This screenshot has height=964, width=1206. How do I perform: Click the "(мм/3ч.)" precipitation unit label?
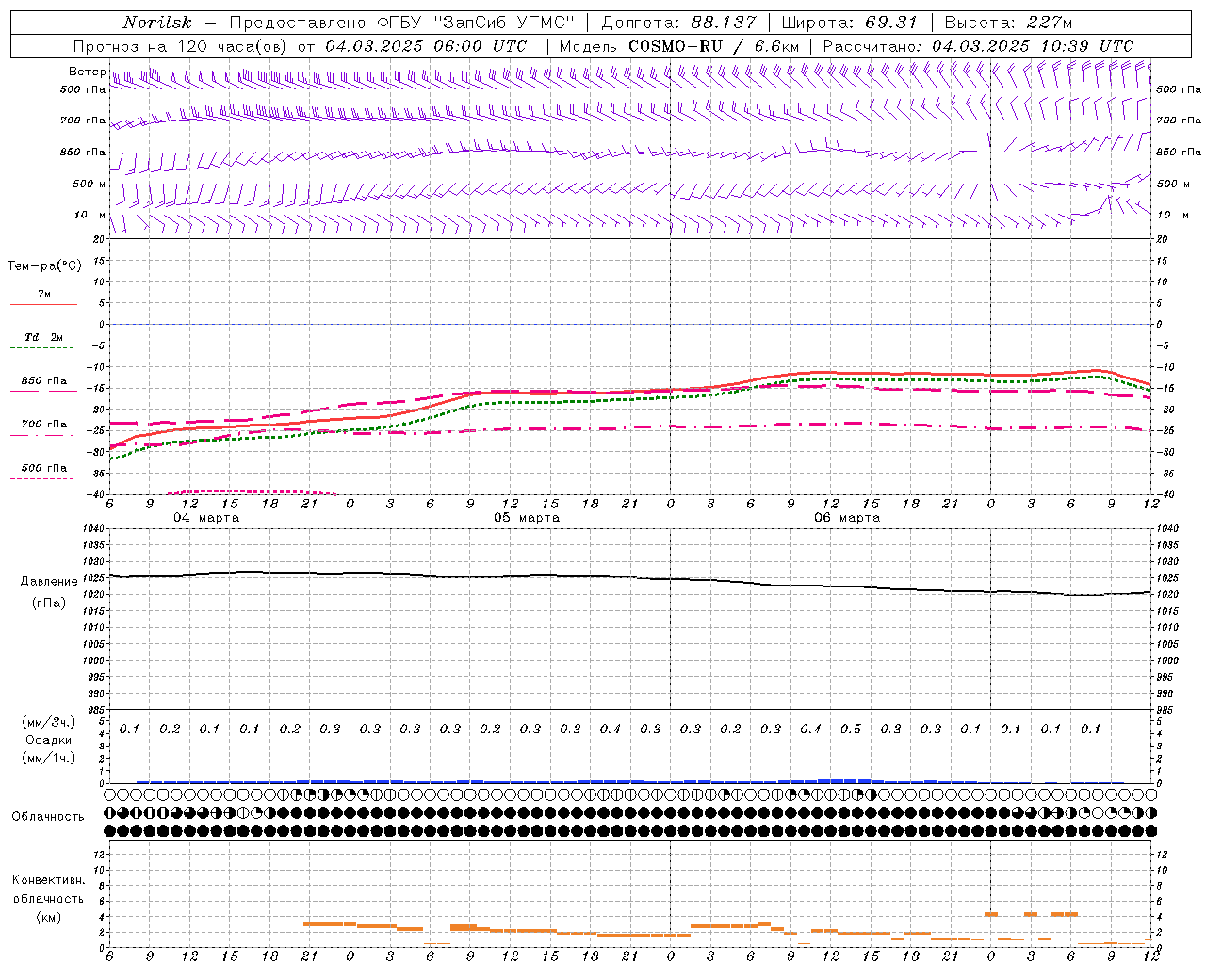pos(49,722)
